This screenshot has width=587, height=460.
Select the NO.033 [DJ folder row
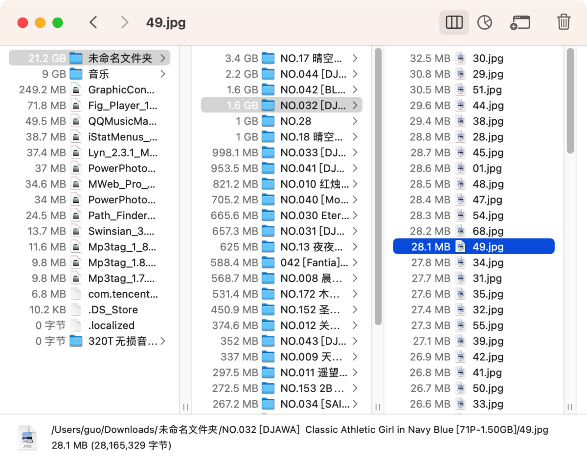pos(282,153)
